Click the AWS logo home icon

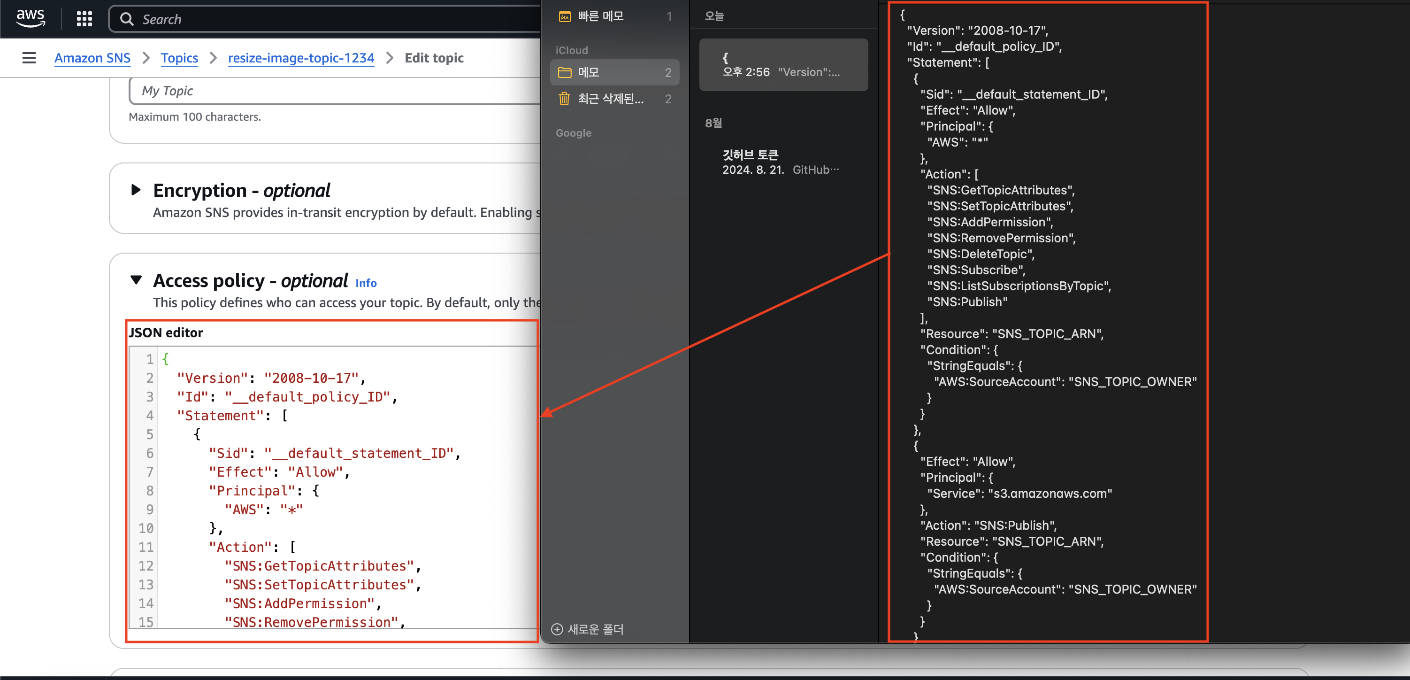pyautogui.click(x=30, y=18)
